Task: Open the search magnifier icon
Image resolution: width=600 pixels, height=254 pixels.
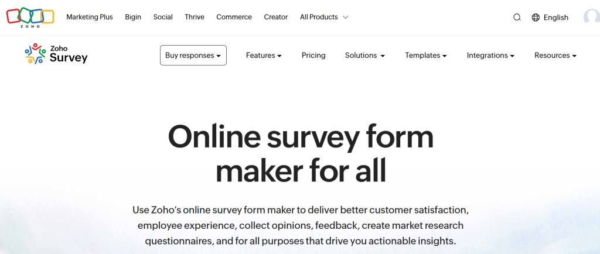Action: tap(517, 18)
